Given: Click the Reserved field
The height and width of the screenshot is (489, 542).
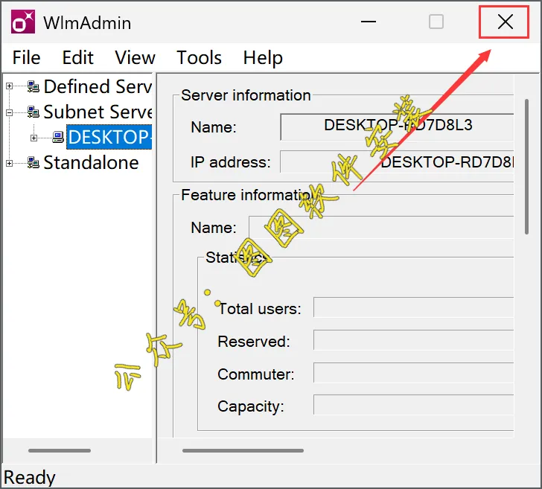Looking at the screenshot, I should (414, 339).
